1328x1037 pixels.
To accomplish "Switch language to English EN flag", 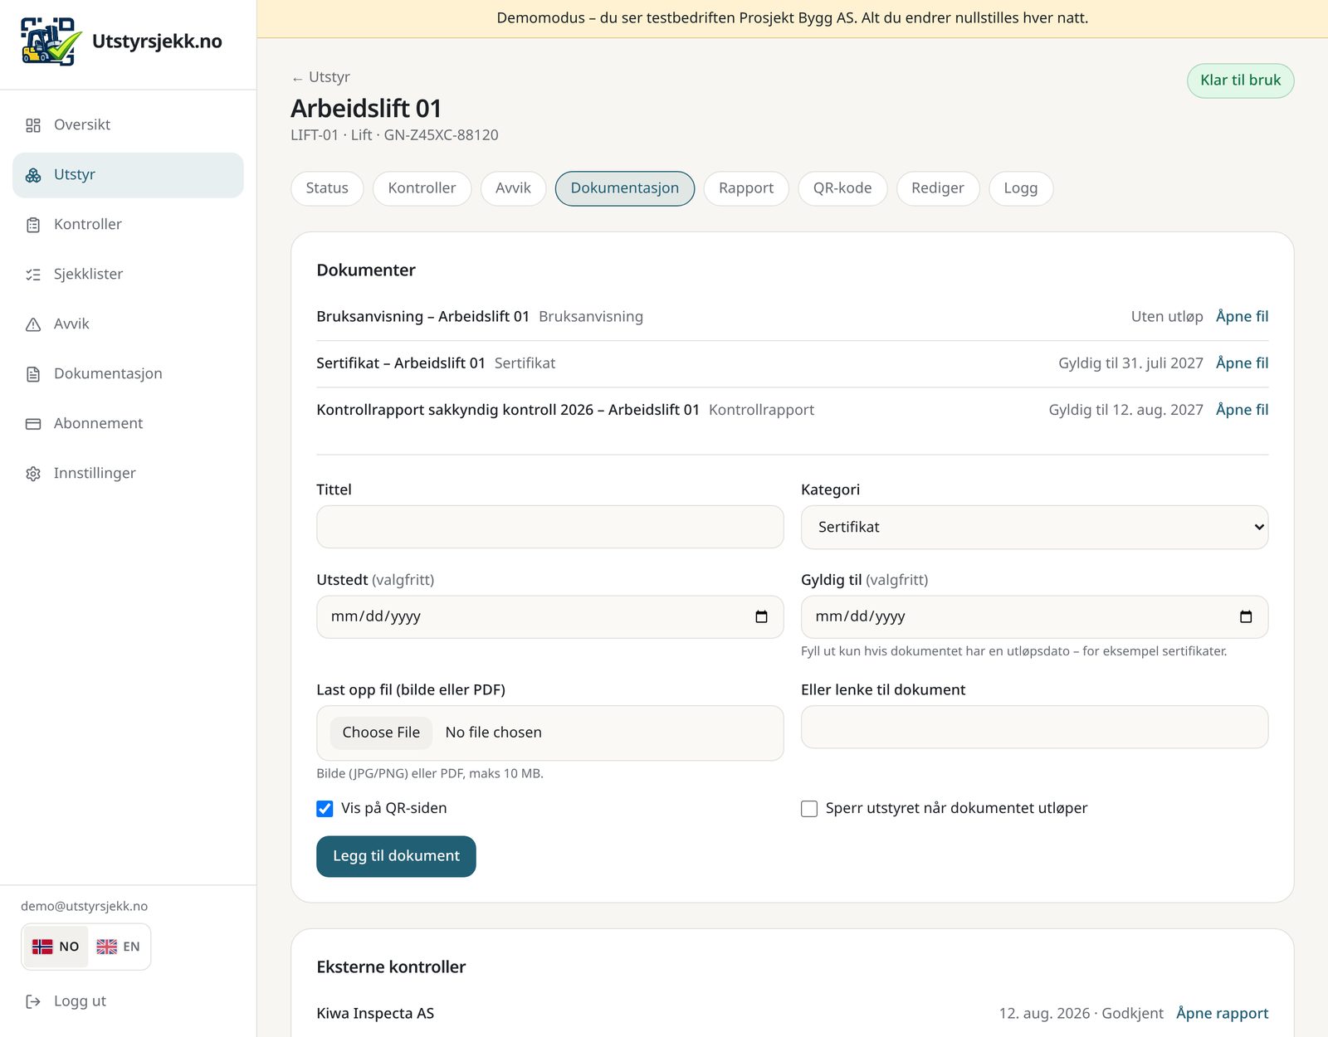I will pyautogui.click(x=118, y=947).
